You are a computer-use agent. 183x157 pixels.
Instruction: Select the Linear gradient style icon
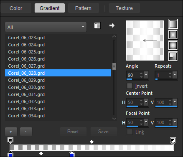(173, 24)
